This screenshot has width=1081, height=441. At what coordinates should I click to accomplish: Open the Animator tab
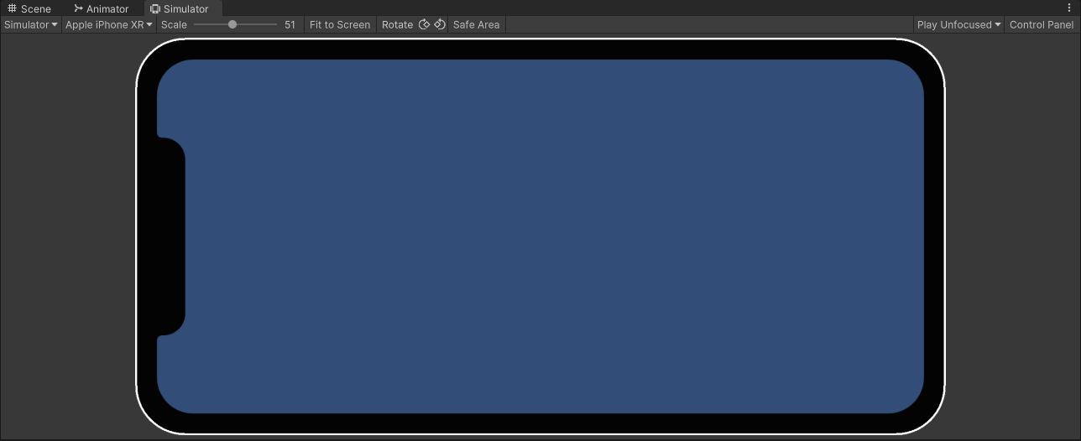[x=101, y=8]
